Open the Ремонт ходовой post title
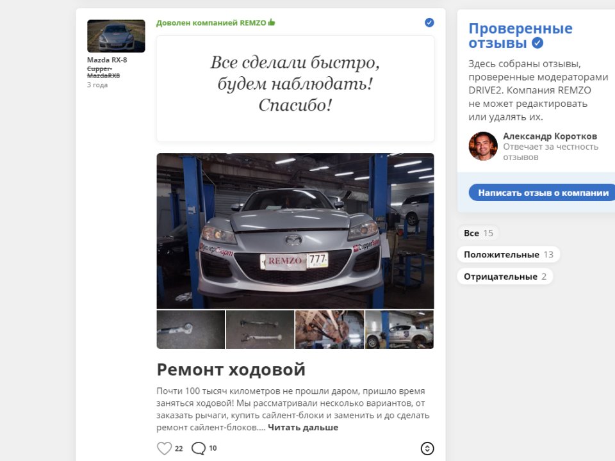This screenshot has height=461, width=615. 231,369
